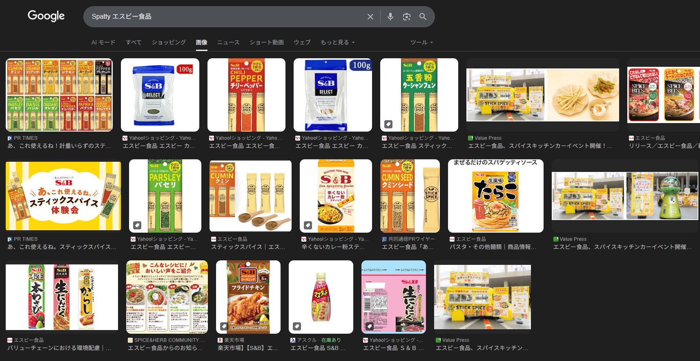Click inside the search input field

pos(225,17)
